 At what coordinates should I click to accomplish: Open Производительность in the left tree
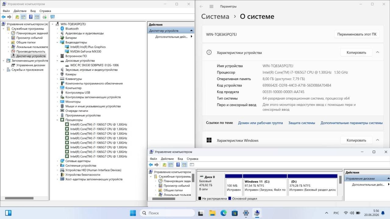click(x=31, y=51)
